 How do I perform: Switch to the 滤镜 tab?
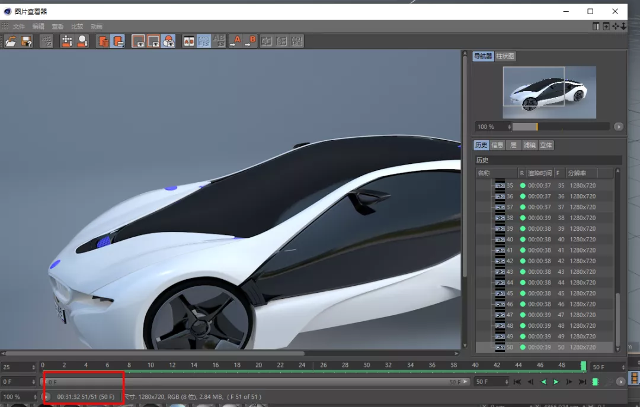(529, 145)
